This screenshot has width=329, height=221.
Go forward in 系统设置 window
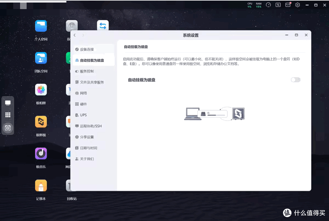pos(83,35)
